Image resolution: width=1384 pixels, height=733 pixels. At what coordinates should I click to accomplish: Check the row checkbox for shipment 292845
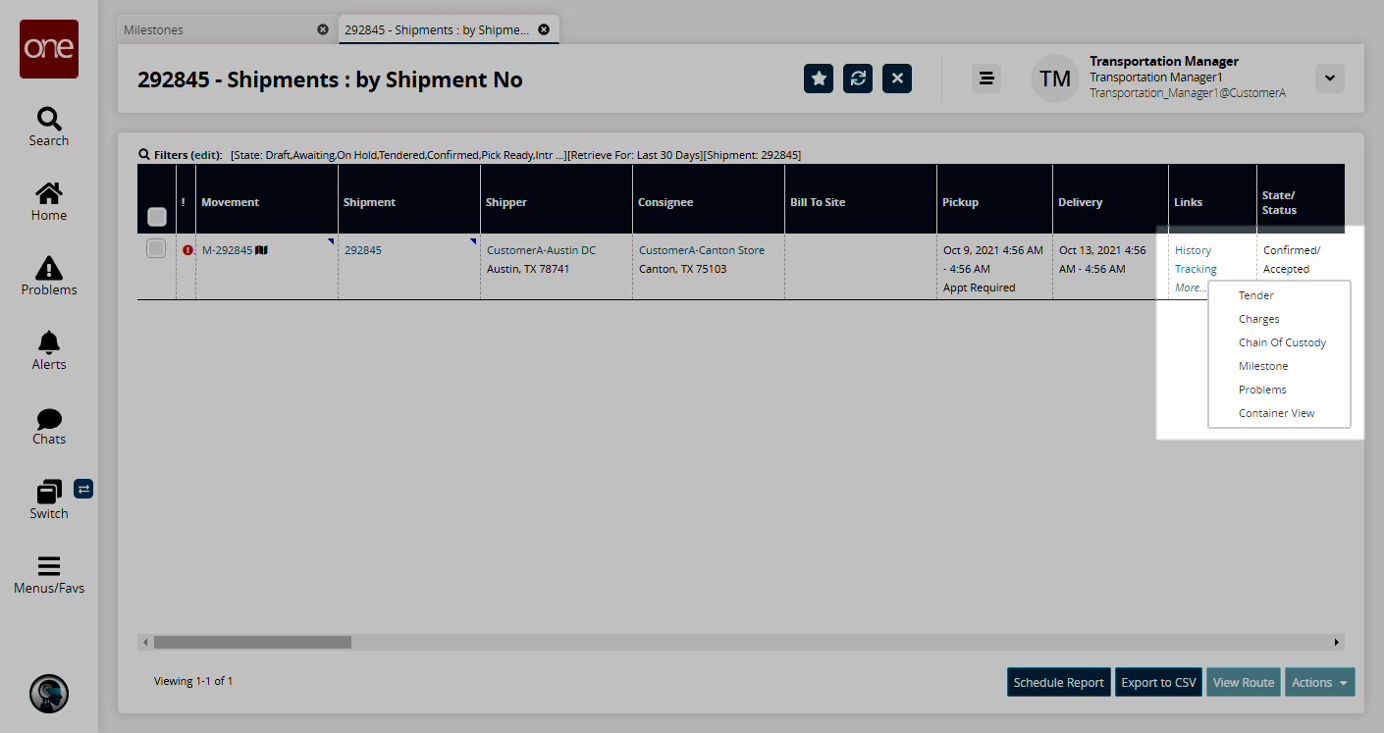156,249
